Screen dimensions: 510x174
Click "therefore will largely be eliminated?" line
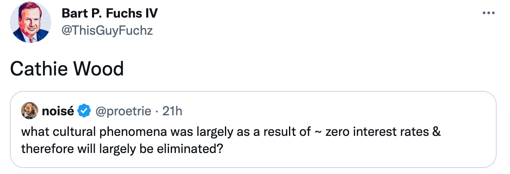pos(122,150)
